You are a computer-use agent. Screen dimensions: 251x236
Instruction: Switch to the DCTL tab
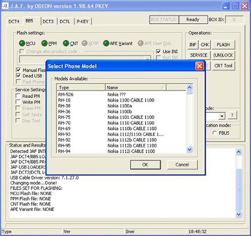pos(65,22)
